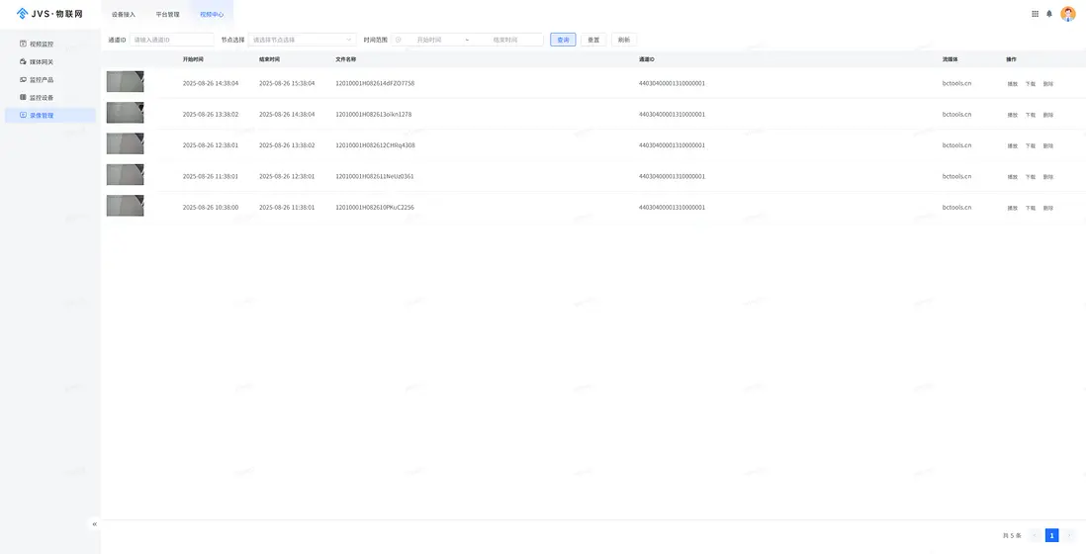1086x554 pixels.
Task: Click the 结束时间 date input
Action: (504, 41)
